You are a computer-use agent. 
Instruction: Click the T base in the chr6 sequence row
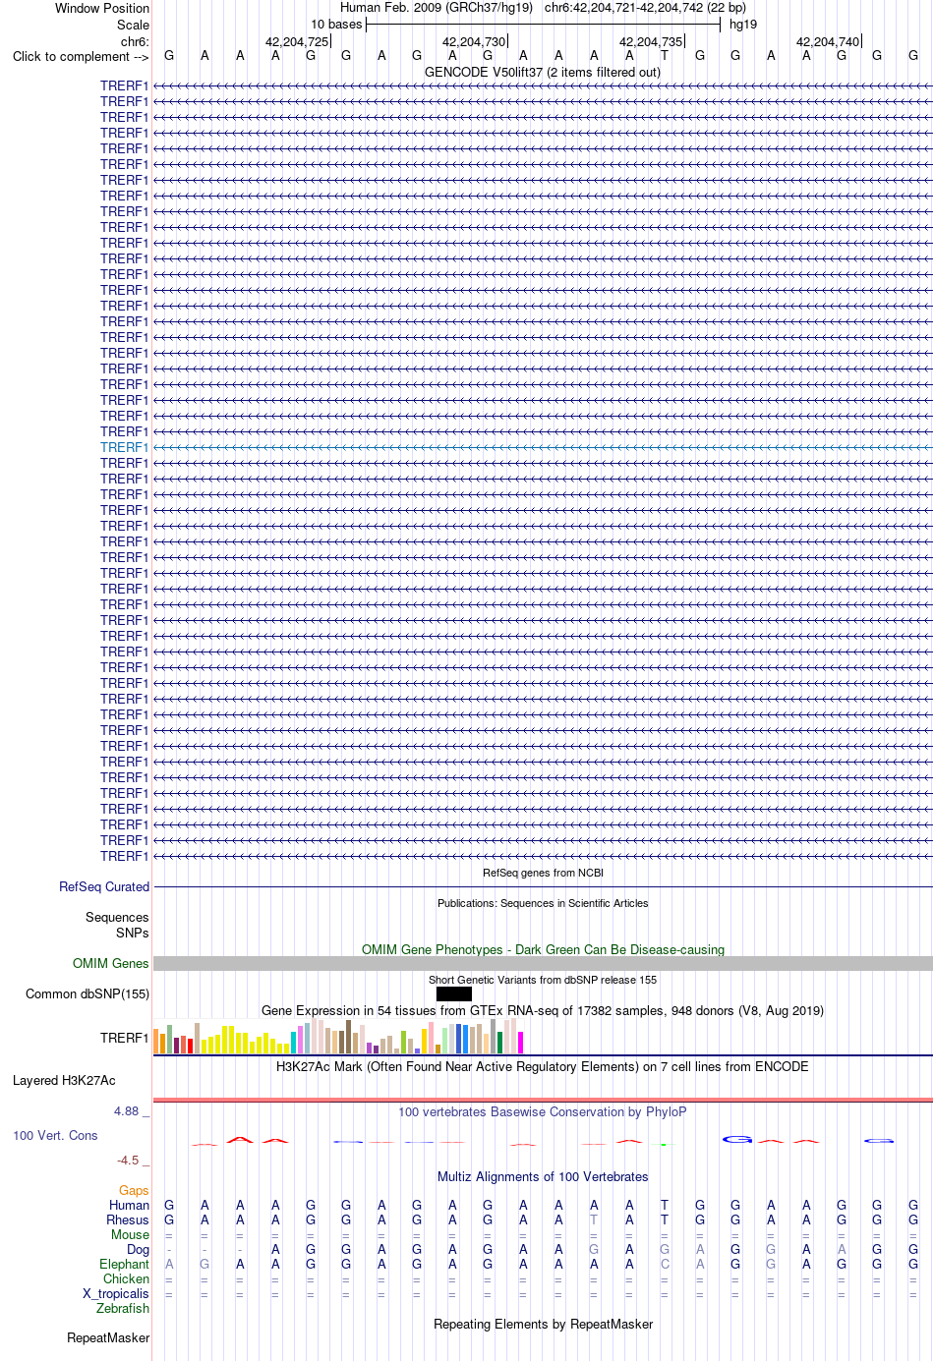point(665,56)
